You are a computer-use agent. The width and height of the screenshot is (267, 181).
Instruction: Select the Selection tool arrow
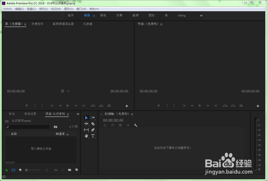point(86,118)
